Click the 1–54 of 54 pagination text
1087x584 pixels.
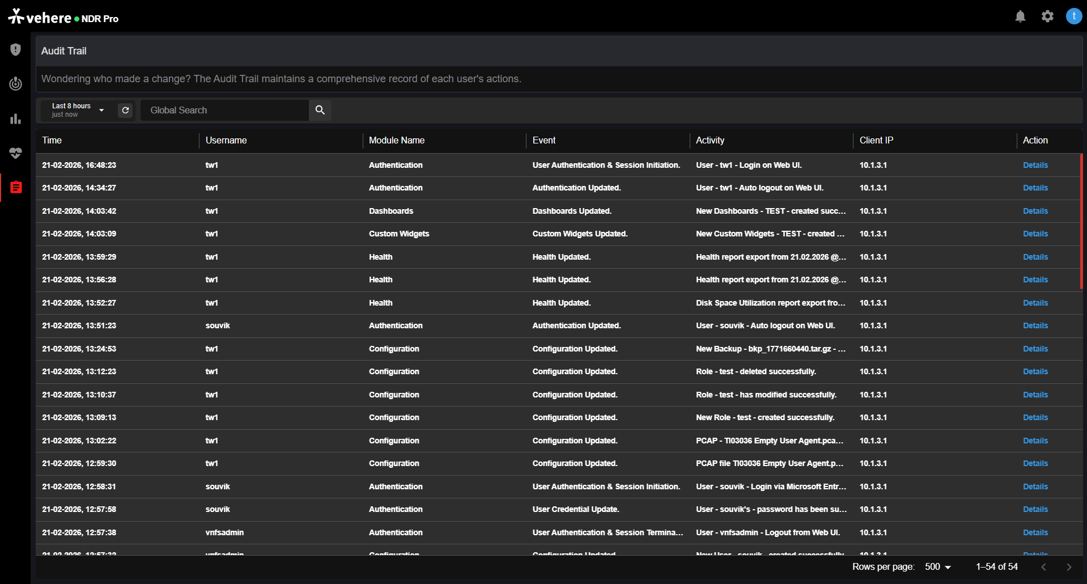(x=997, y=567)
